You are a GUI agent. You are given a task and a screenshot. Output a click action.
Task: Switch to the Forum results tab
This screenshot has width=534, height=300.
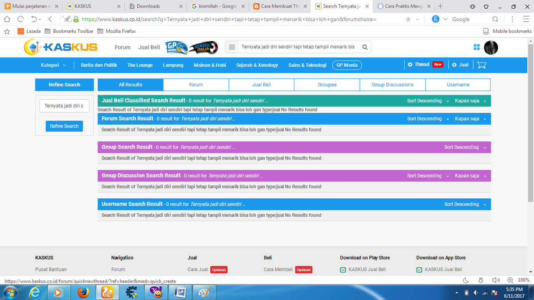coord(196,85)
